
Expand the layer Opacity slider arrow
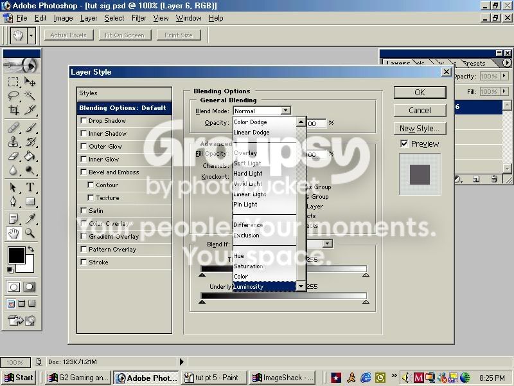(504, 76)
